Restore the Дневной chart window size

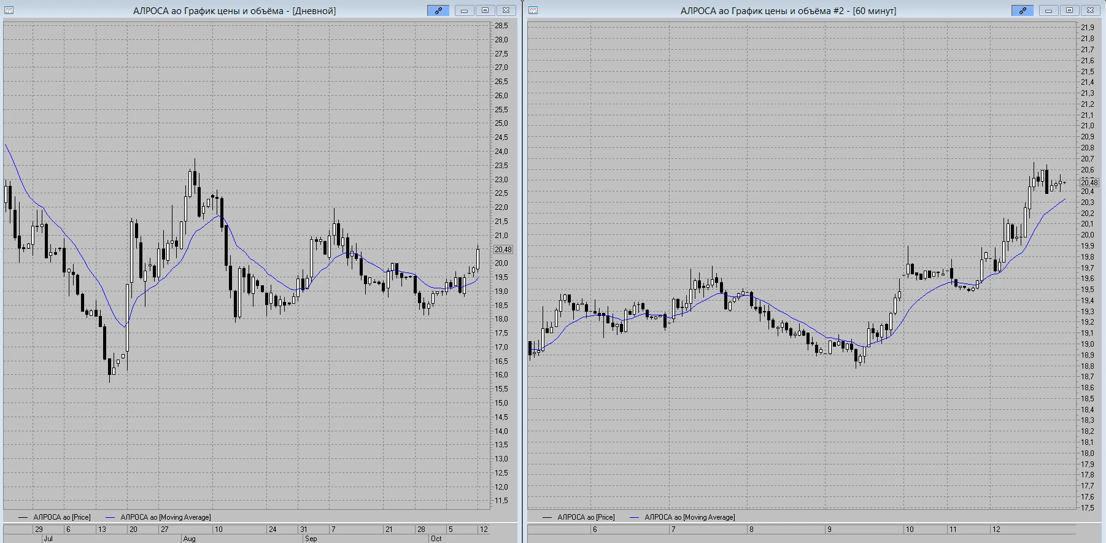(485, 10)
